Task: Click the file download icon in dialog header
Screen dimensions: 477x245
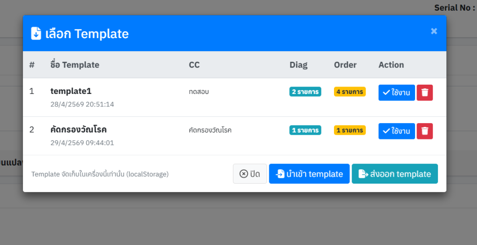Action: click(x=36, y=33)
